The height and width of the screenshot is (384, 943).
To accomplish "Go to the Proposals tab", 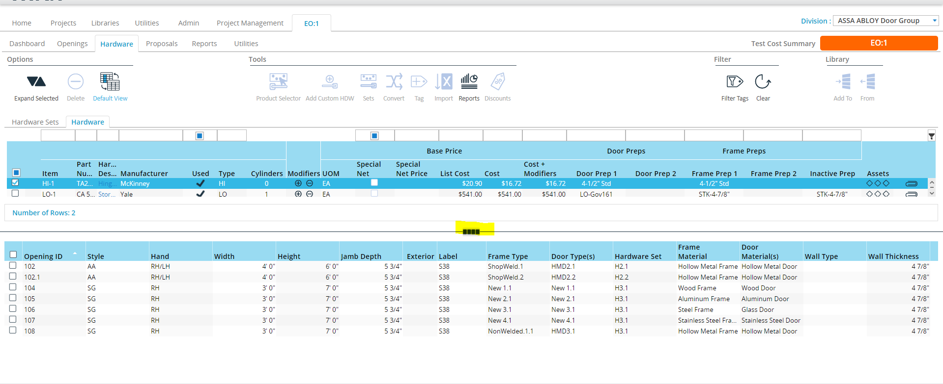I will tap(162, 44).
